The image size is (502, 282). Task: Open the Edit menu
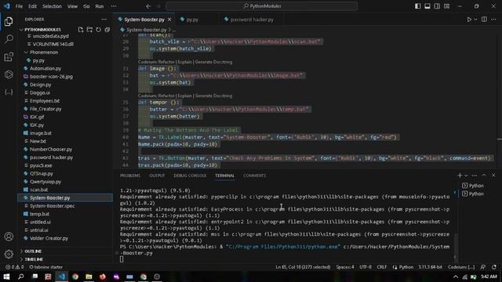(x=32, y=6)
